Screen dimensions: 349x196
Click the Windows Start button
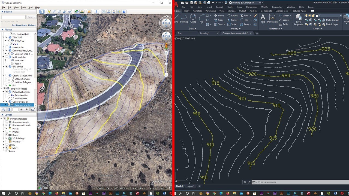[x=3, y=193]
